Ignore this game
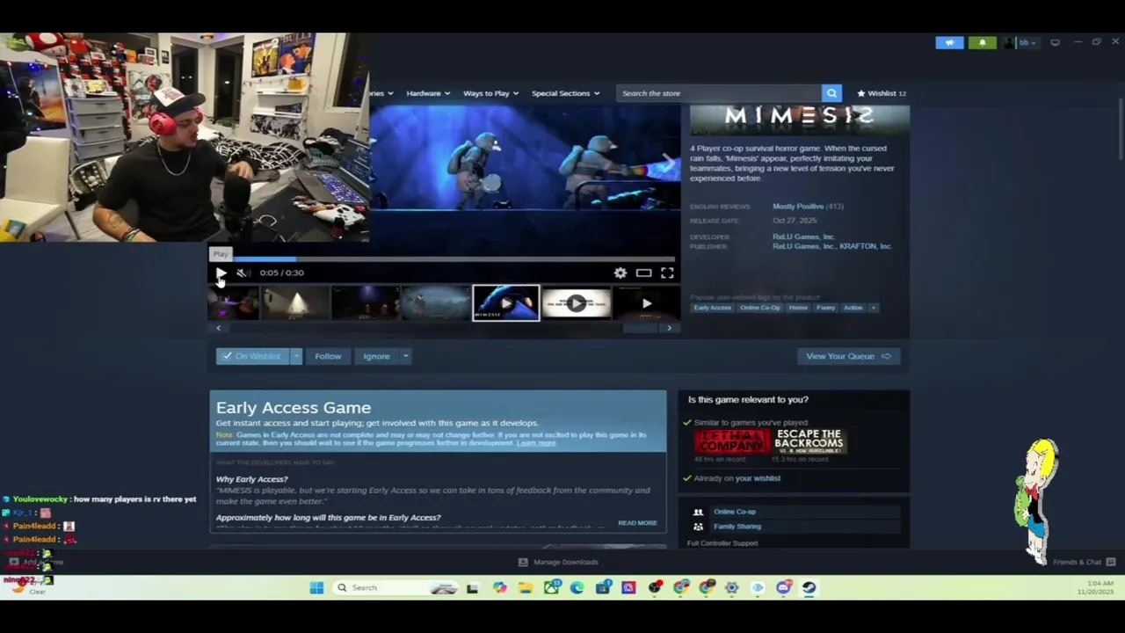Viewport: 1125px width, 633px height. pyautogui.click(x=376, y=356)
